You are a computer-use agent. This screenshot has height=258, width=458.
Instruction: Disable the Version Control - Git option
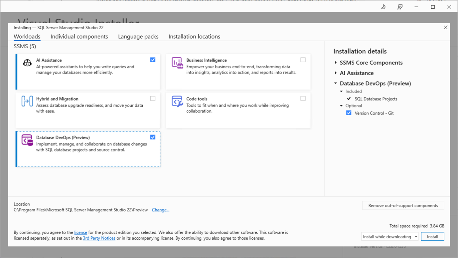(349, 113)
